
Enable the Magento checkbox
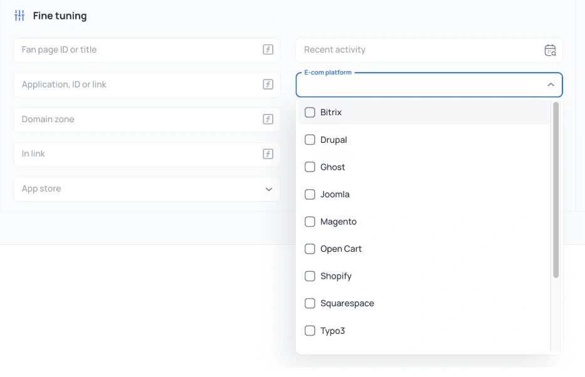(310, 222)
